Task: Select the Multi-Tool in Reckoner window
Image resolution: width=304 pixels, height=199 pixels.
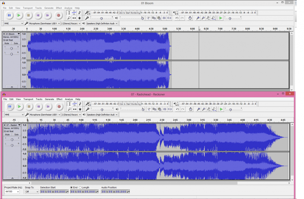Action: coord(80,109)
